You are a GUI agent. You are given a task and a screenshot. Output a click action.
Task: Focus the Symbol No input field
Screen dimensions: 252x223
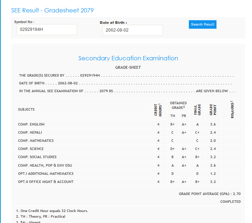pos(46,29)
